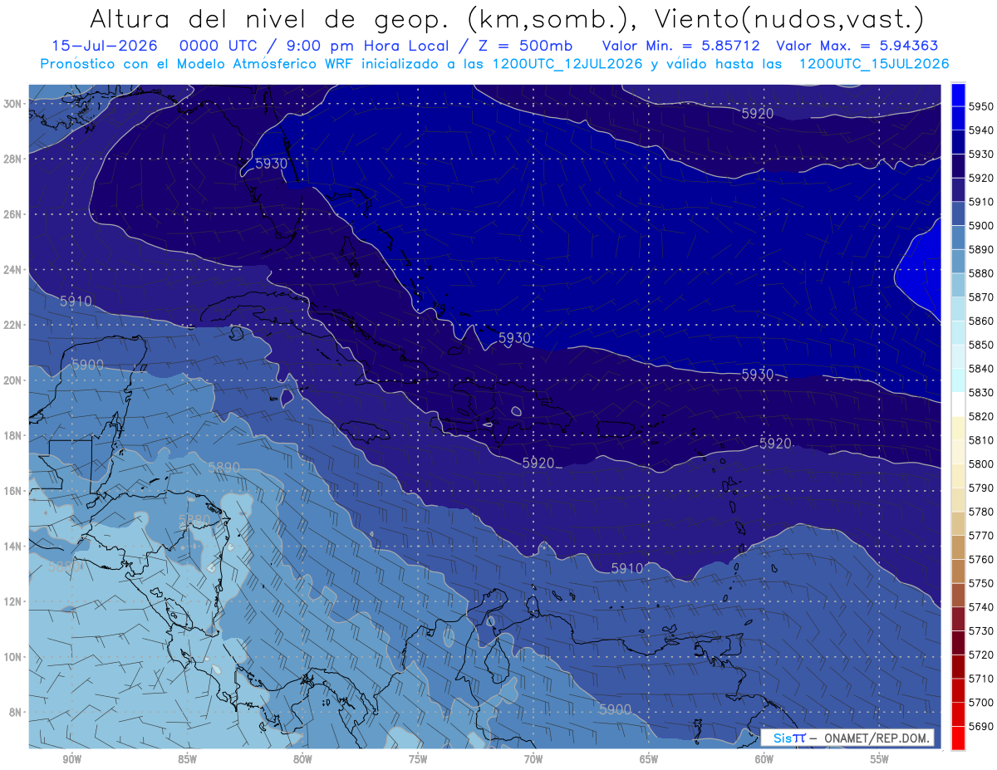997x770 pixels.
Task: Select the init time '1200UTC_12JUL2026'
Action: point(567,64)
